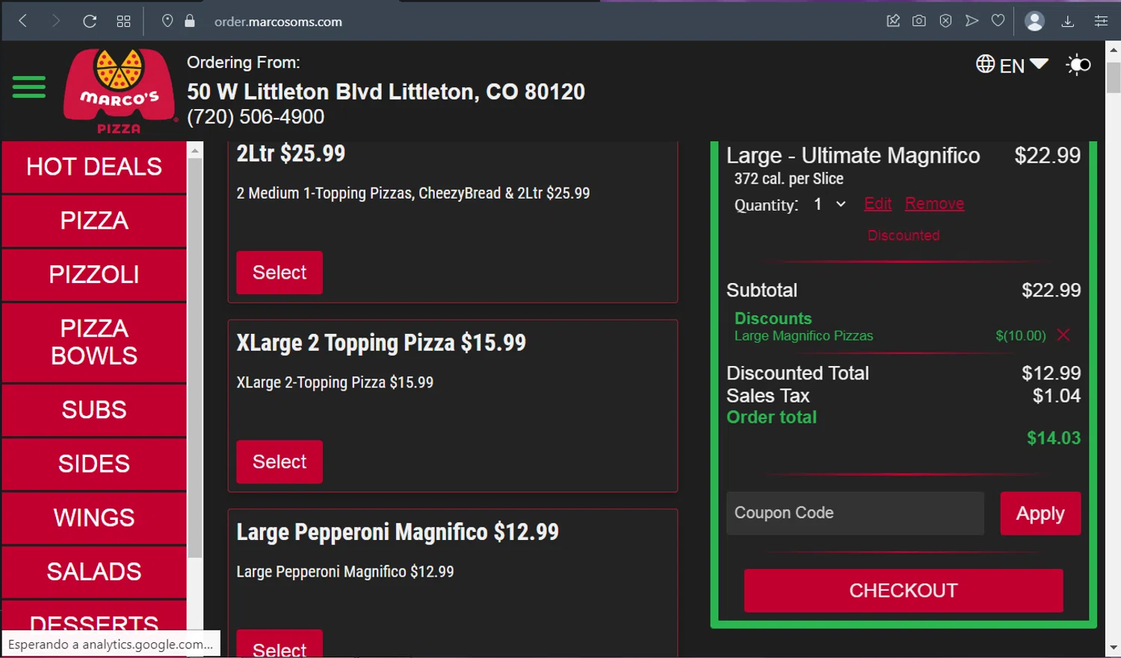Click the $14.03 order total amount
1121x658 pixels.
click(x=1054, y=438)
